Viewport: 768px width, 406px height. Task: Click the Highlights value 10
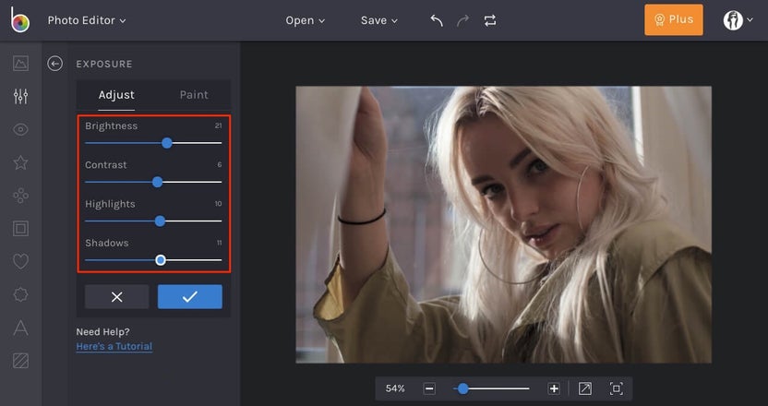click(x=218, y=204)
